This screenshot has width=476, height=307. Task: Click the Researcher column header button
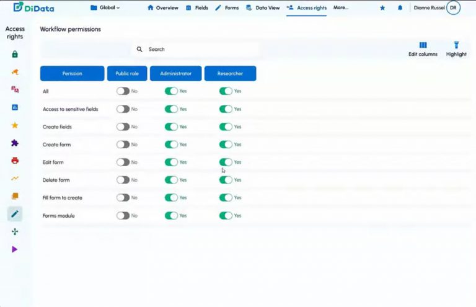point(230,73)
